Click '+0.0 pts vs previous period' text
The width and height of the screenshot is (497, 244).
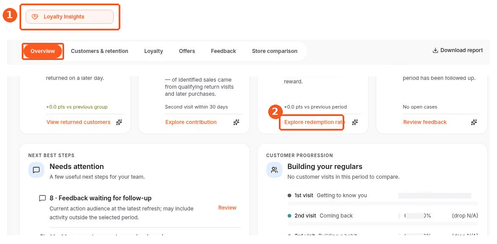pos(316,107)
